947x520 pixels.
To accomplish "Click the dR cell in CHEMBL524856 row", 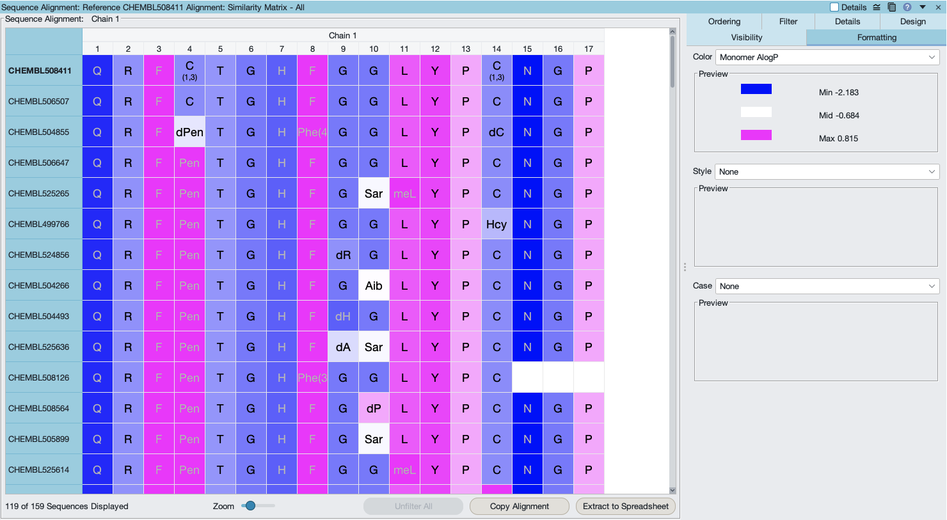I will pos(343,255).
